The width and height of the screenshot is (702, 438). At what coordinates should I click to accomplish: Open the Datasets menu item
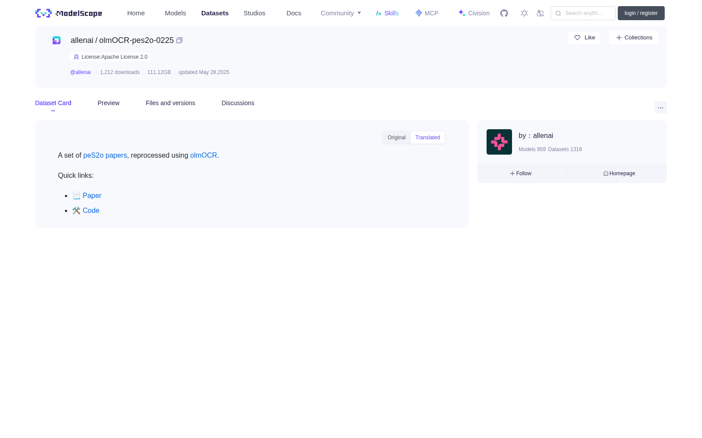pyautogui.click(x=215, y=13)
